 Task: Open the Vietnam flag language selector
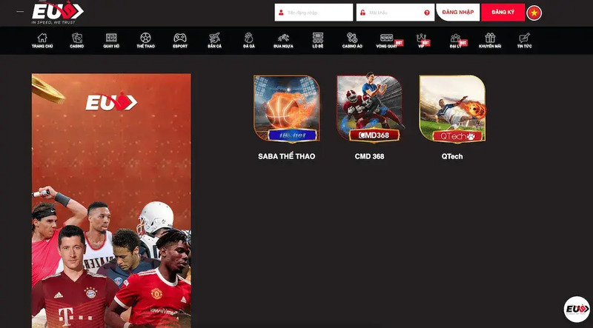click(534, 13)
